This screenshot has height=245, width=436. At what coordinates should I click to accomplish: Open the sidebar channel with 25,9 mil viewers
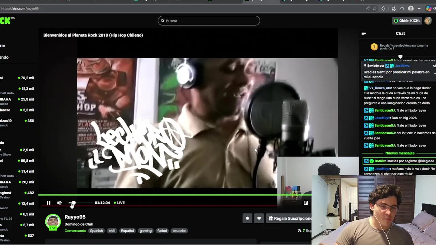coord(17,101)
